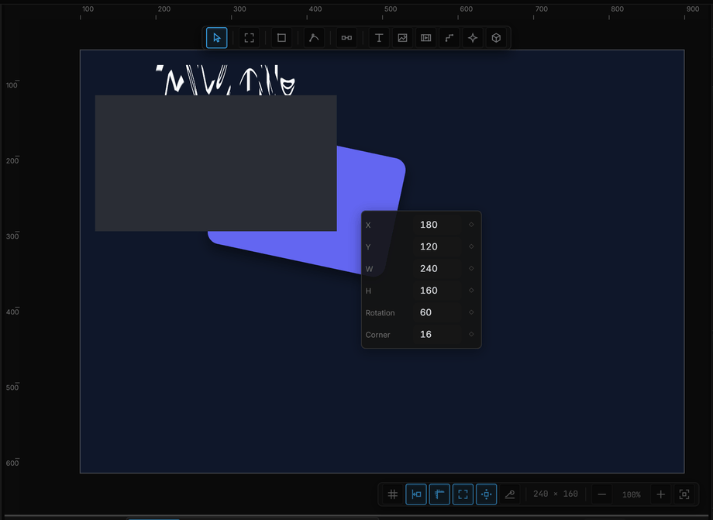Edit the Rotation field 60
Viewport: 713px width, 520px height.
pos(437,312)
